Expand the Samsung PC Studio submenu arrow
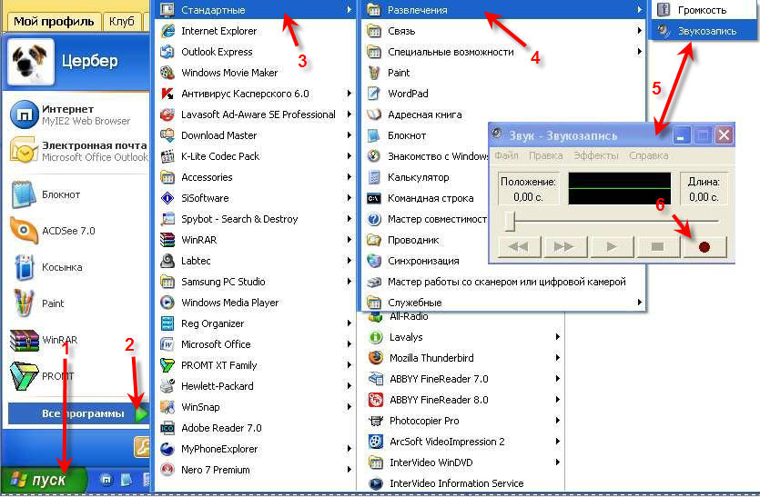Viewport: 760px width, 497px height. pos(349,281)
